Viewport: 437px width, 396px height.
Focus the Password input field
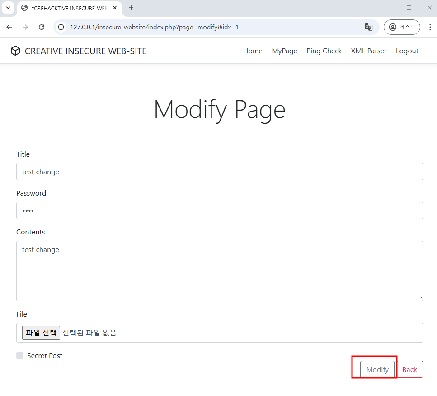pyautogui.click(x=219, y=210)
